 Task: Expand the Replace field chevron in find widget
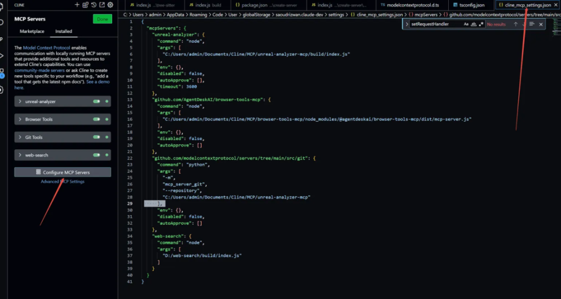click(407, 24)
